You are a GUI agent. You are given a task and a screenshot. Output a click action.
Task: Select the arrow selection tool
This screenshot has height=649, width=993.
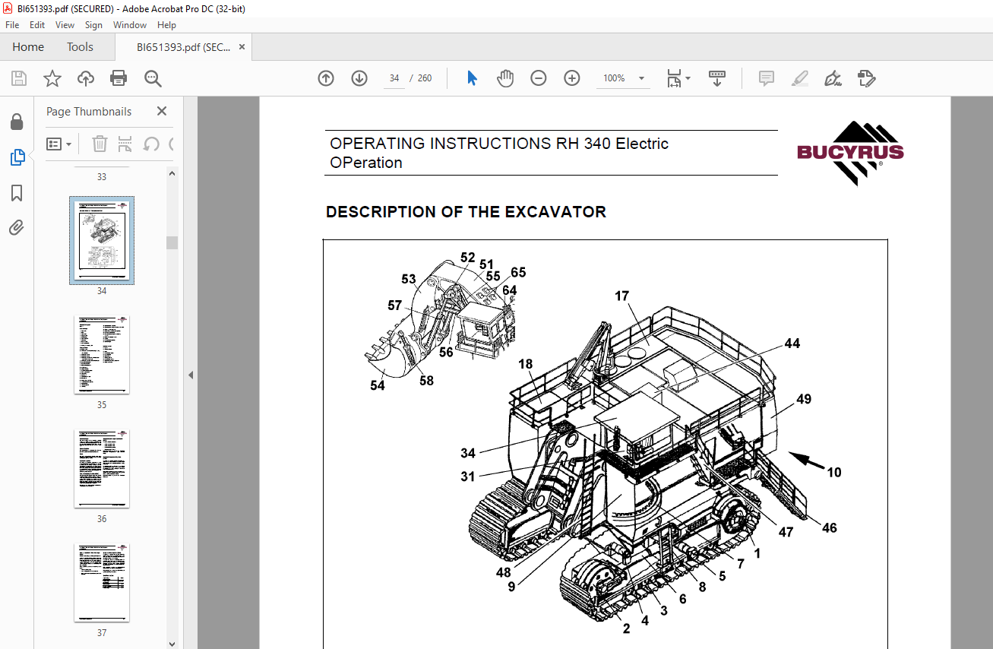coord(472,78)
